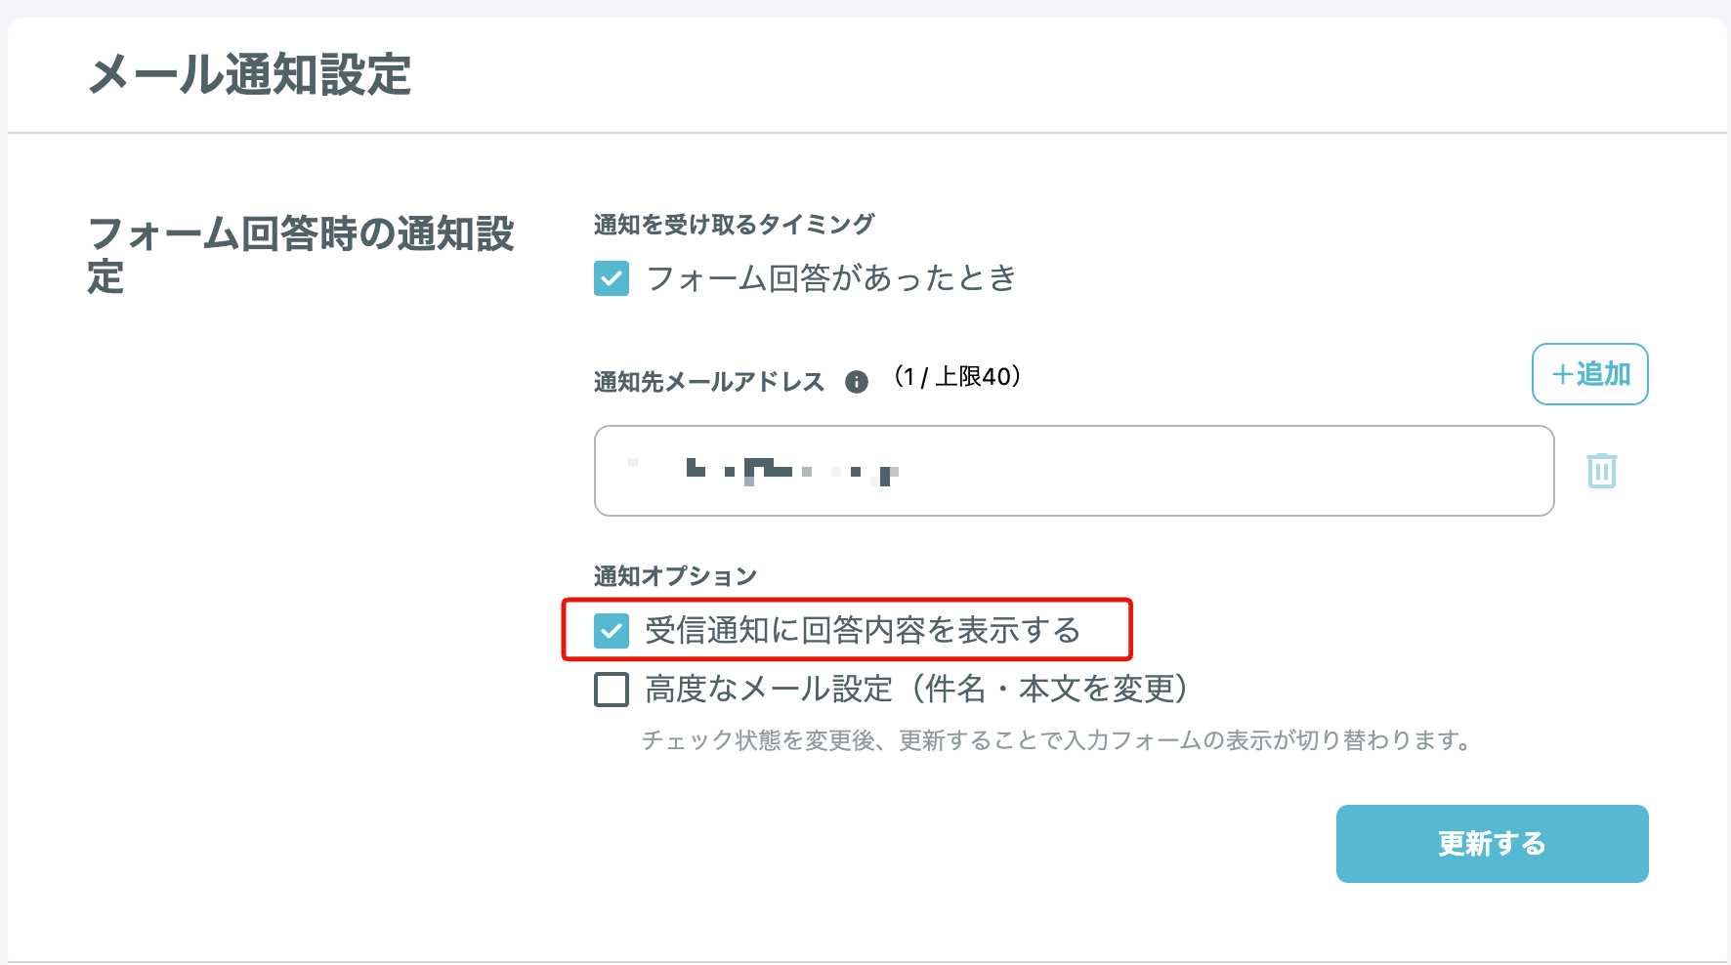Delete the email address with trash icon

tap(1601, 471)
